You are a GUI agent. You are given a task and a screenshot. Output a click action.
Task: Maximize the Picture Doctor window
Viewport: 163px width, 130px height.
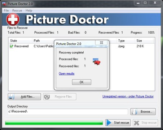pyautogui.click(x=145, y=3)
